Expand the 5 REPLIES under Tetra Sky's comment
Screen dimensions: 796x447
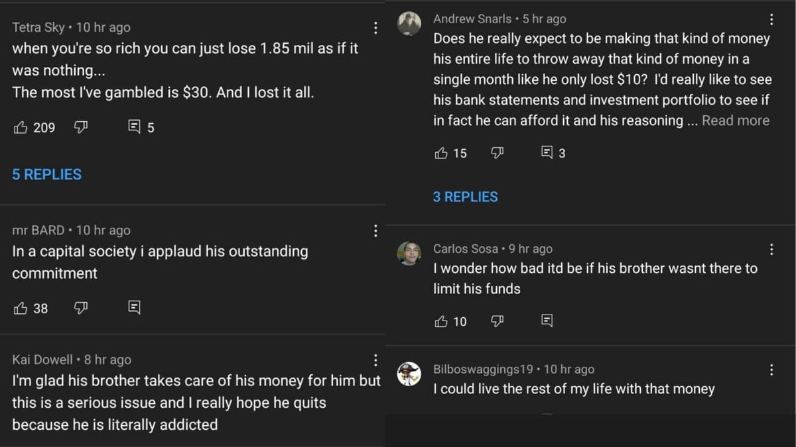tap(46, 174)
